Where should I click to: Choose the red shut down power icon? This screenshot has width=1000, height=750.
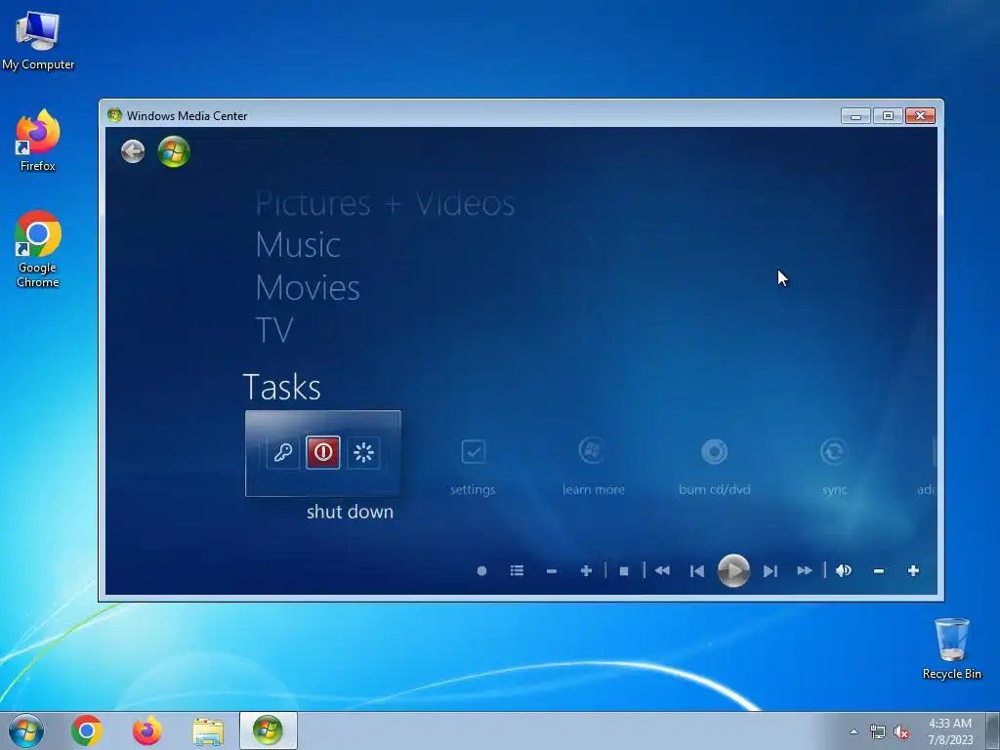click(x=322, y=452)
